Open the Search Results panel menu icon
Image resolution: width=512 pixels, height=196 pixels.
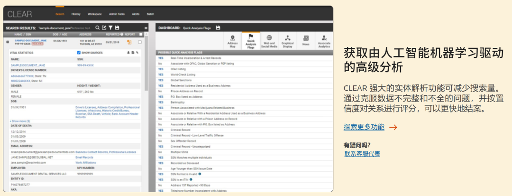[146, 28]
